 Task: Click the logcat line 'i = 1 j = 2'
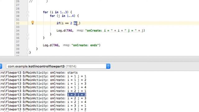coord(43,80)
